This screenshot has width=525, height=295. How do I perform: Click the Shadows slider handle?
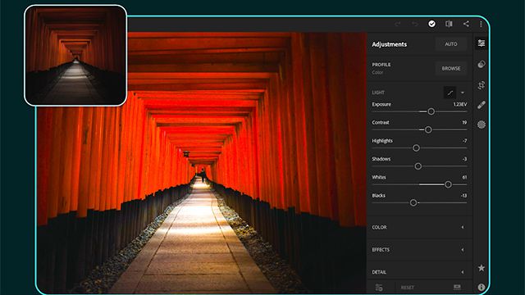tap(418, 166)
